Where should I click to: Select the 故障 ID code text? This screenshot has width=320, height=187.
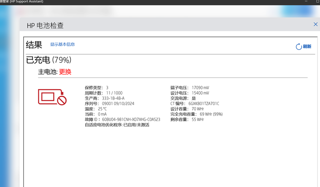131,119
